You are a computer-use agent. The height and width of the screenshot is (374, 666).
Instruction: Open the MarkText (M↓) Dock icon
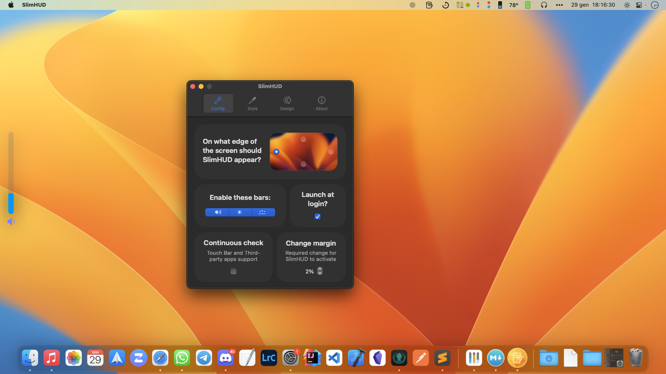pyautogui.click(x=496, y=358)
